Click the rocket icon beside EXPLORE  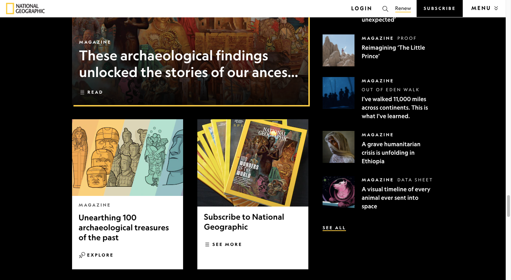point(82,255)
